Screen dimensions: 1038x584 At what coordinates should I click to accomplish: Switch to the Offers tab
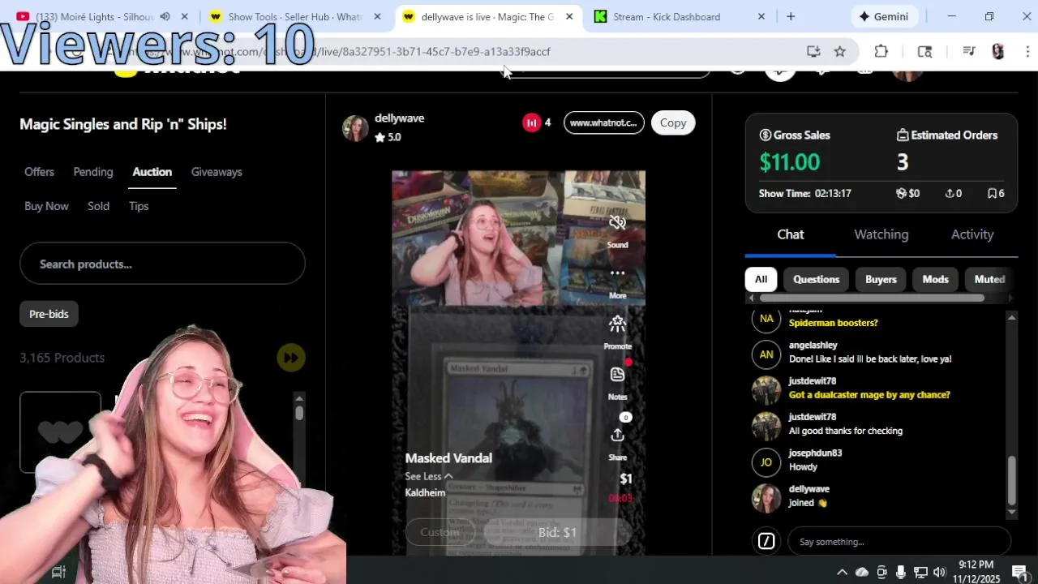click(x=39, y=172)
